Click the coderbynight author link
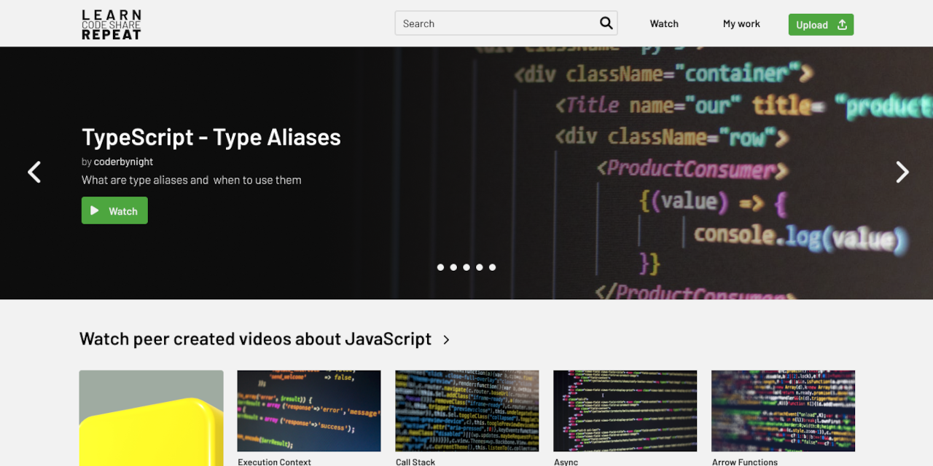Viewport: 933px width, 466px height. 123,162
